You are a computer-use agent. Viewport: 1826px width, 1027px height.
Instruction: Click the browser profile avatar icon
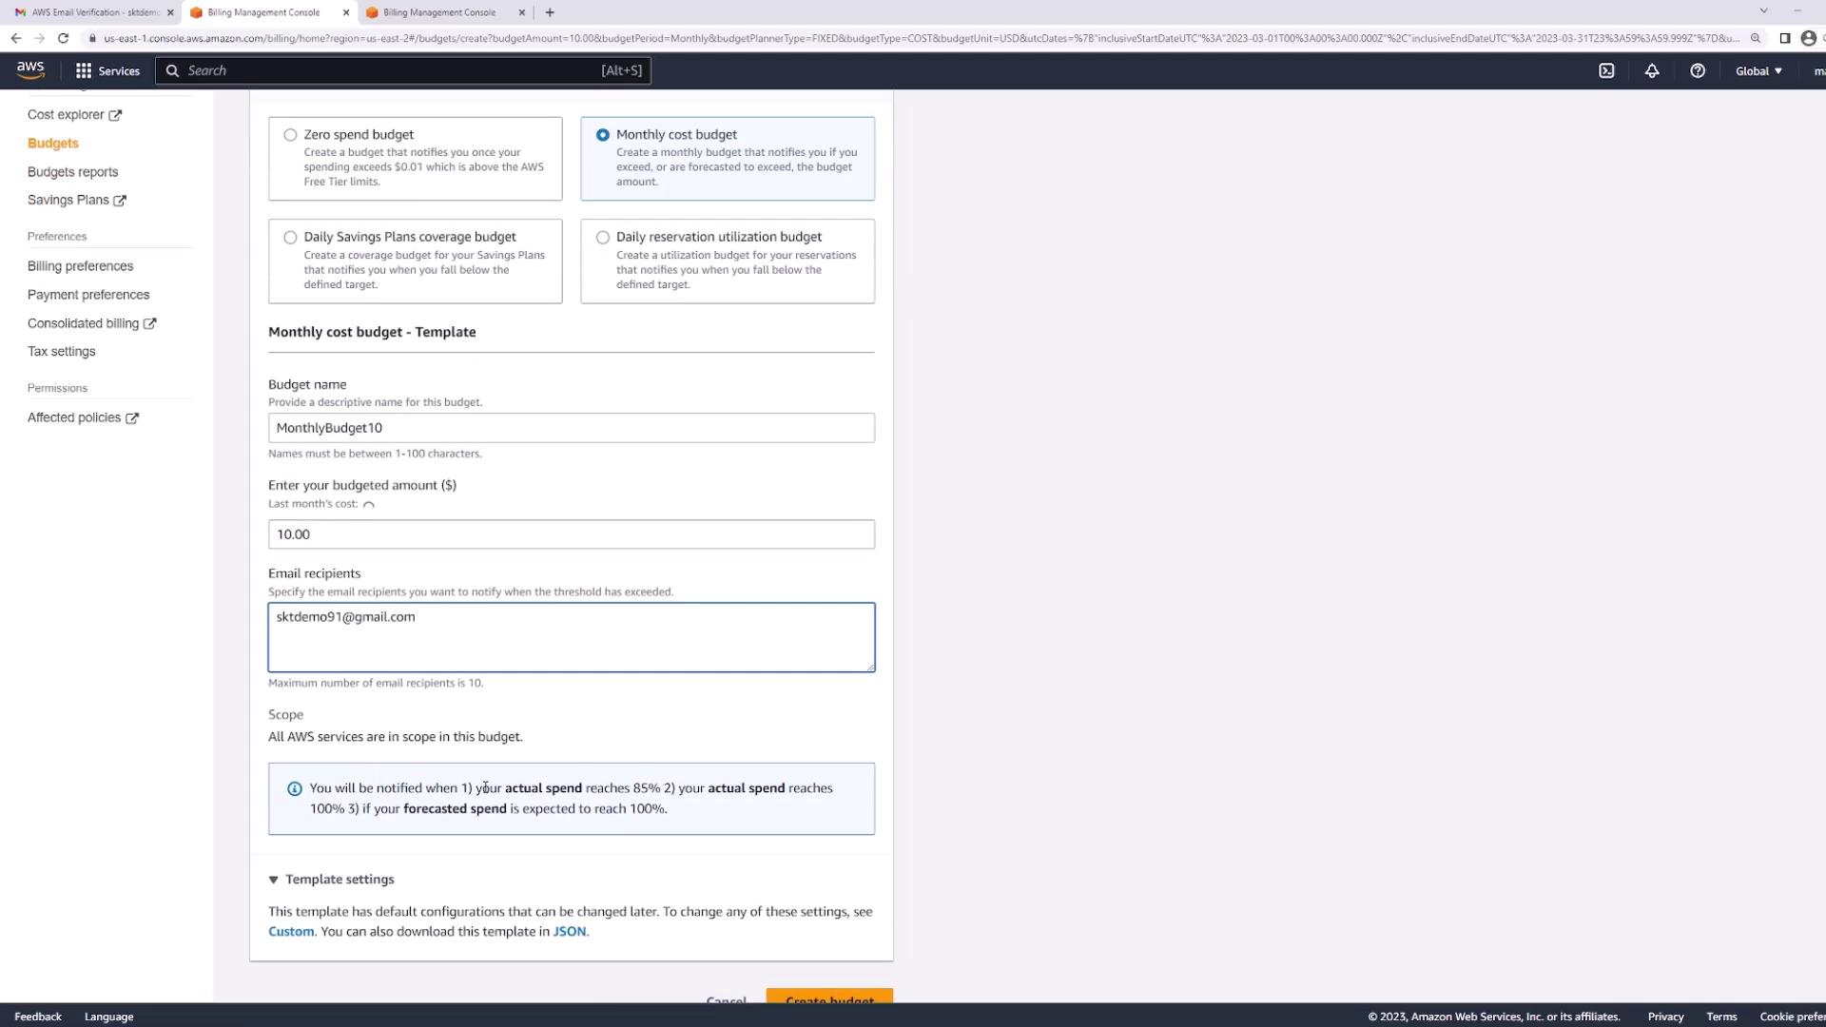1808,38
